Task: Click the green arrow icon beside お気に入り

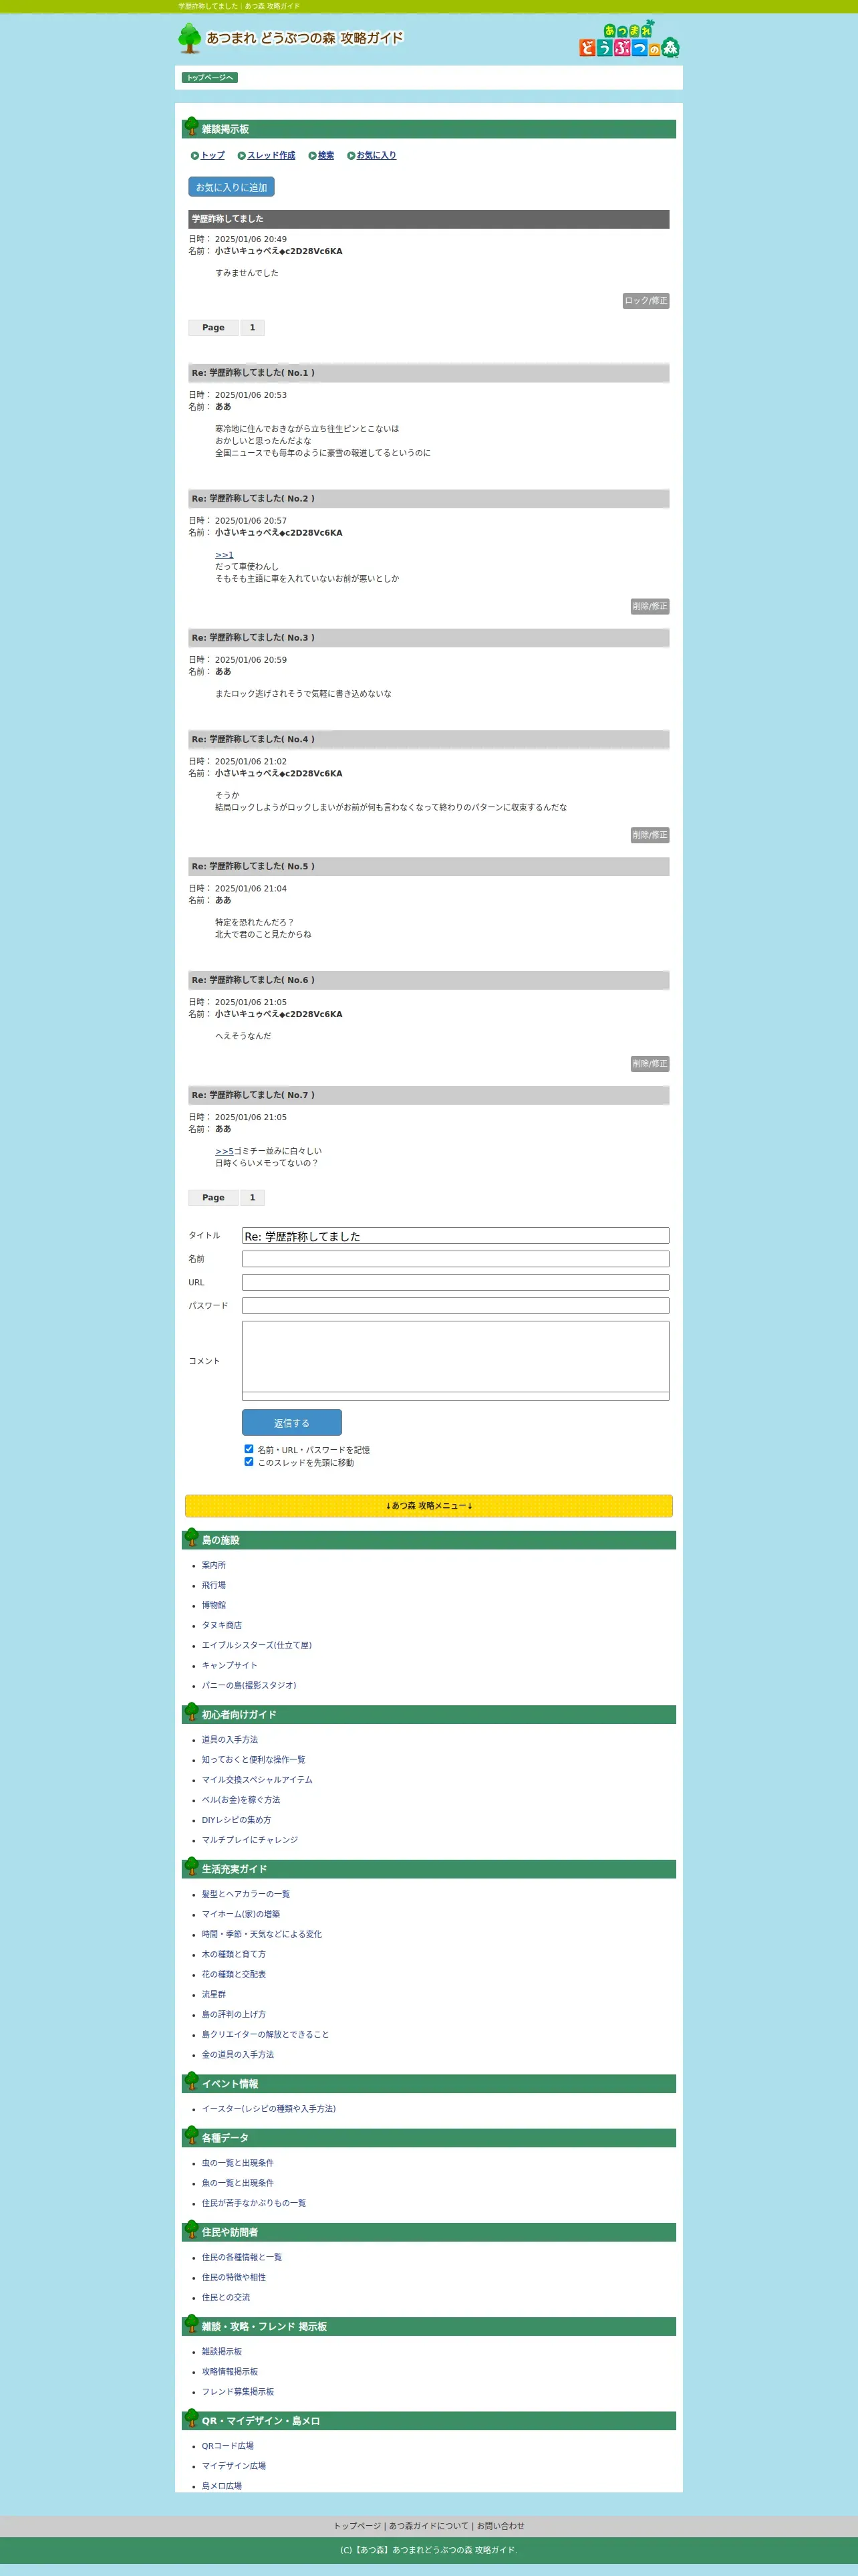Action: [351, 156]
